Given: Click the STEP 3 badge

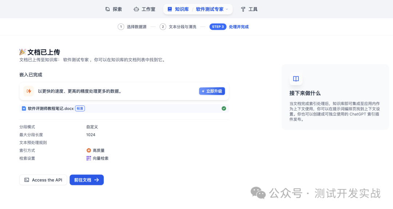Looking at the screenshot, I should [218, 27].
